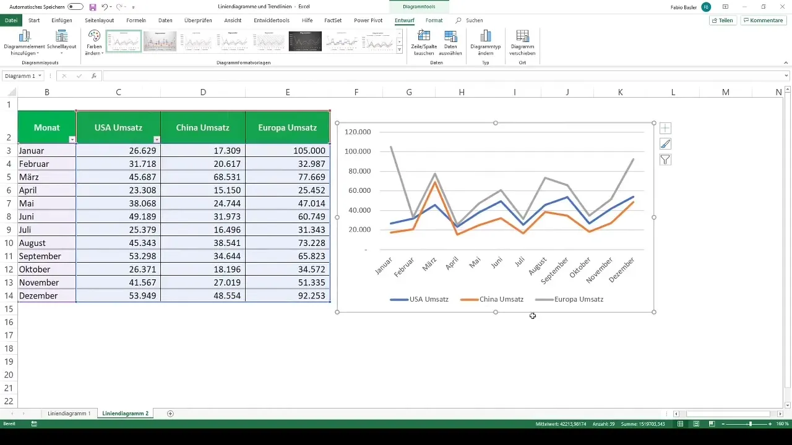Click Diagrammtyp ändern icon
Viewport: 792px width, 445px height.
pos(486,43)
